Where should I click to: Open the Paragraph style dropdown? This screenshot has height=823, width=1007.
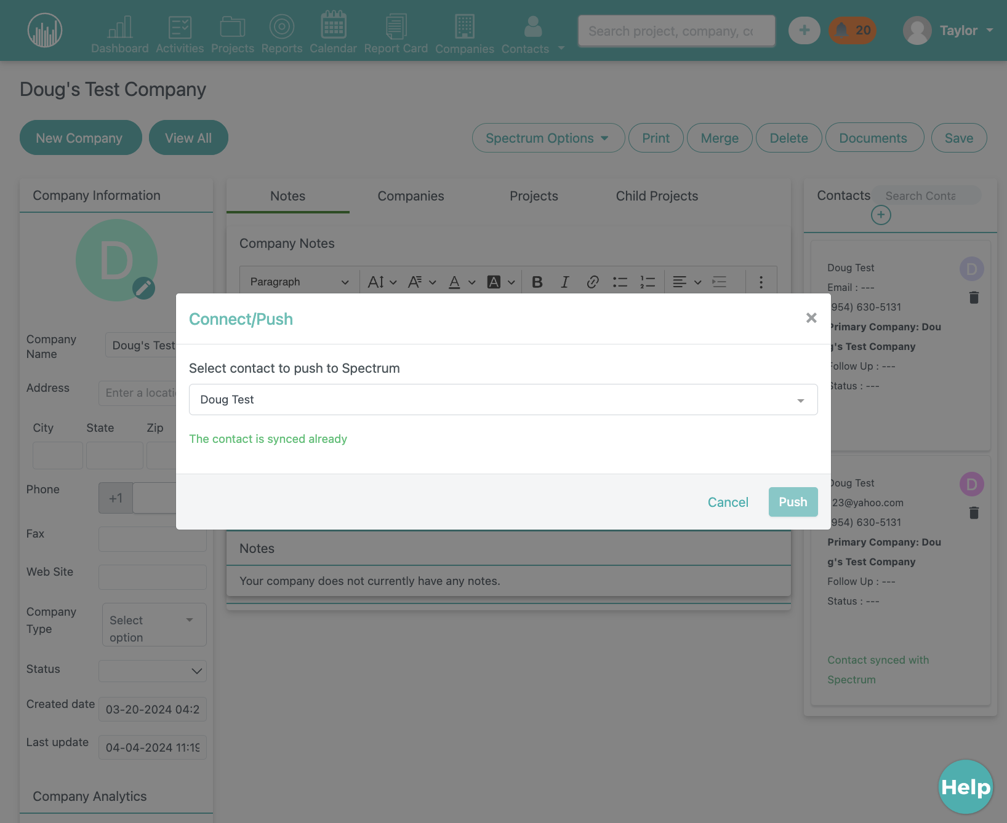pos(299,282)
